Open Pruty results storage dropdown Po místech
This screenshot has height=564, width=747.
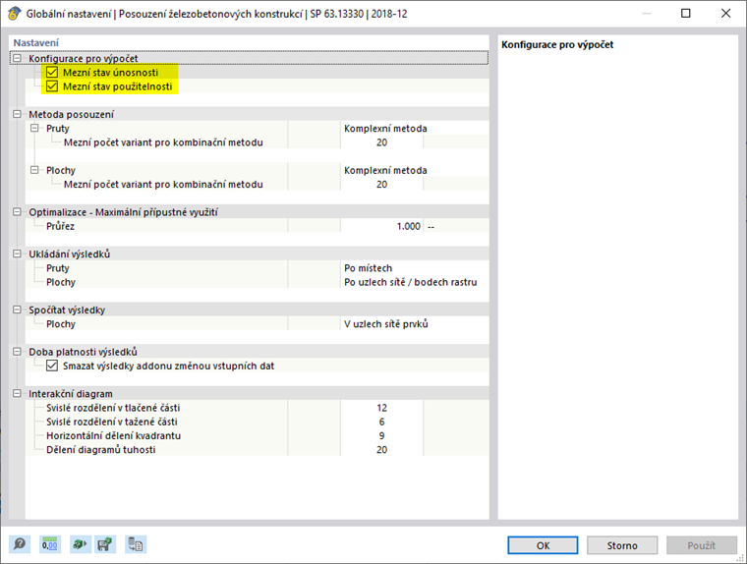pos(415,267)
